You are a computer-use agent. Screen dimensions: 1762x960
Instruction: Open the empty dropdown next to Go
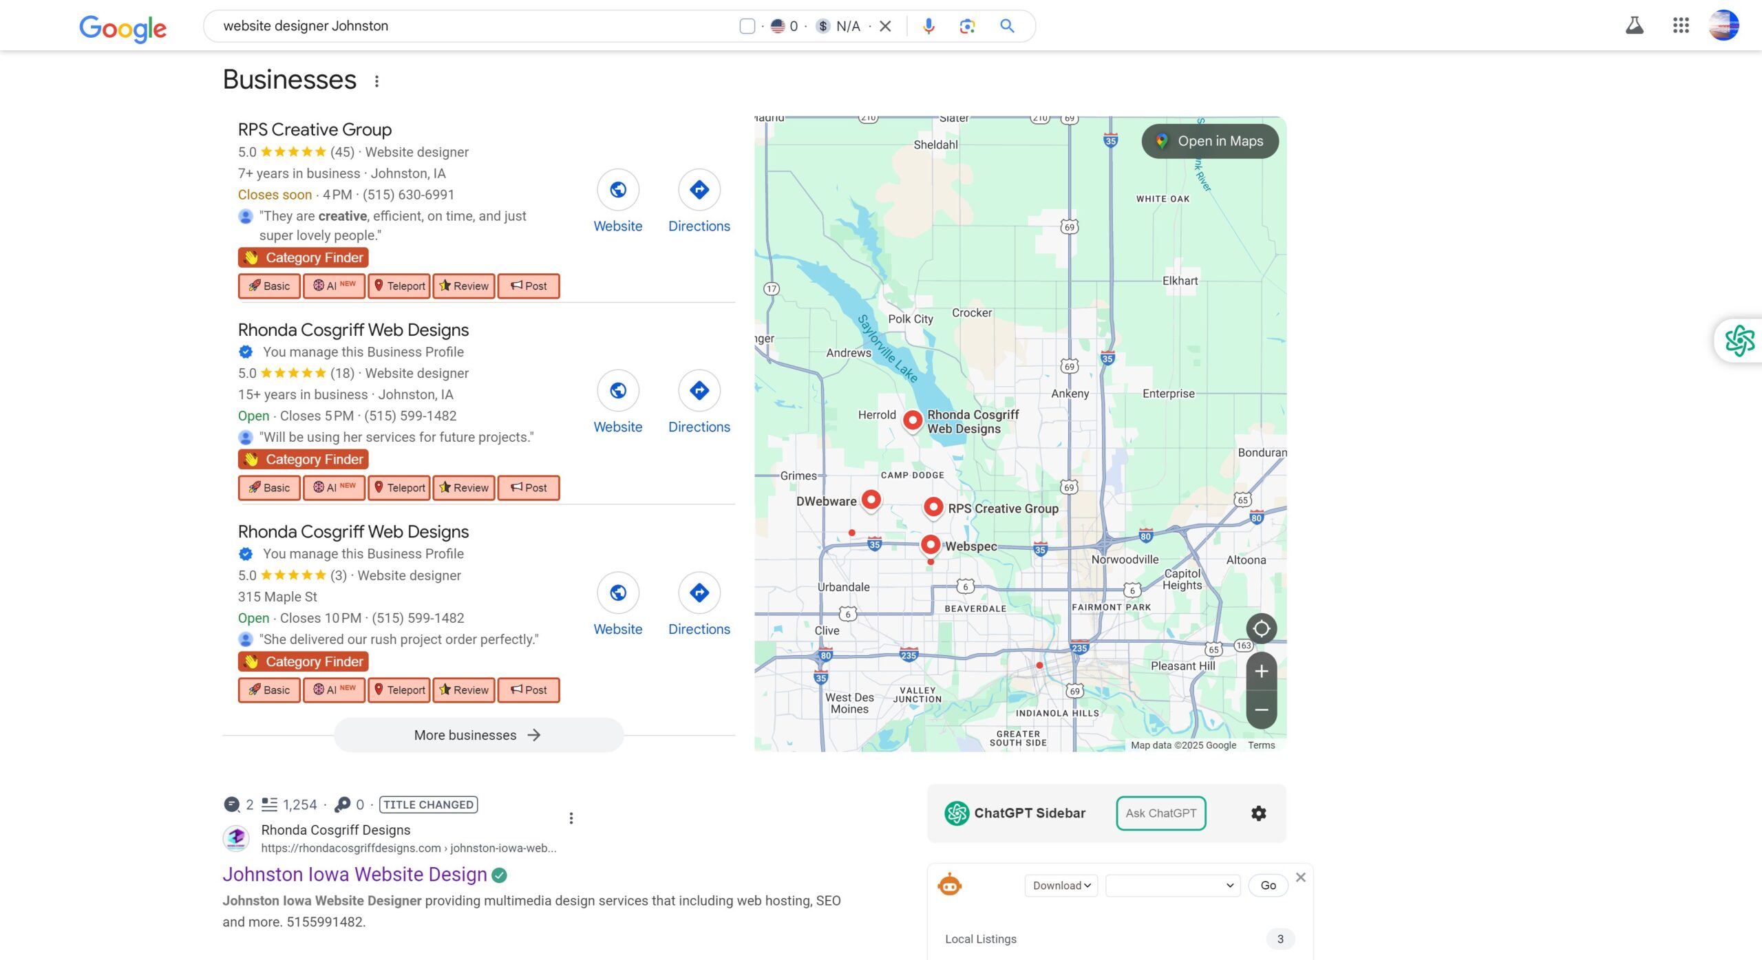click(x=1172, y=886)
